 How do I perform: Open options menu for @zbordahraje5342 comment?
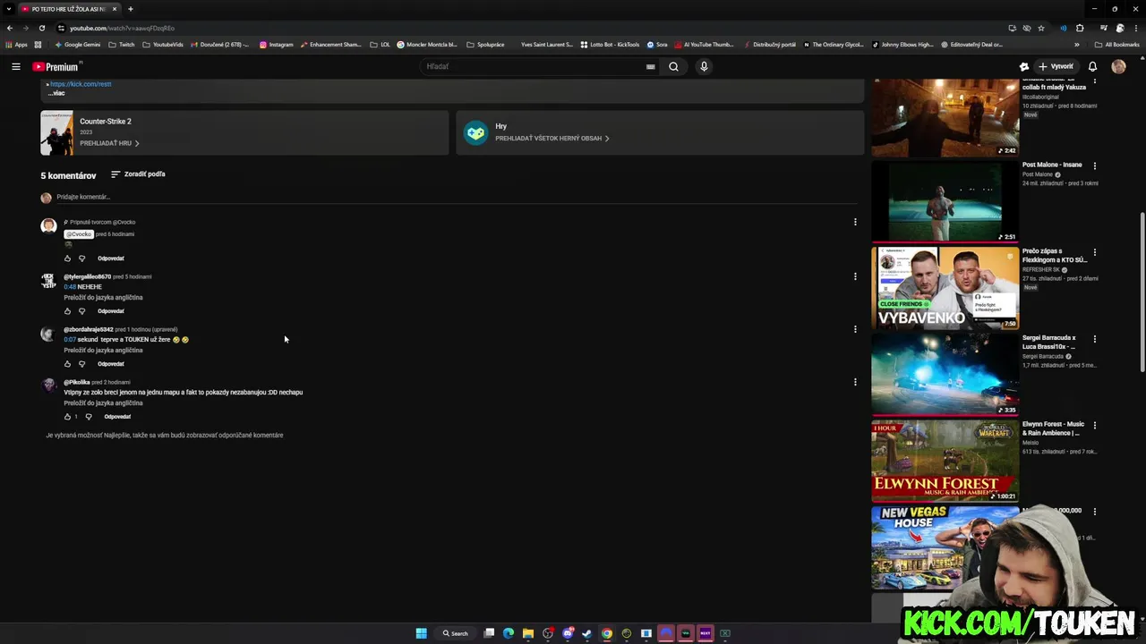[855, 329]
